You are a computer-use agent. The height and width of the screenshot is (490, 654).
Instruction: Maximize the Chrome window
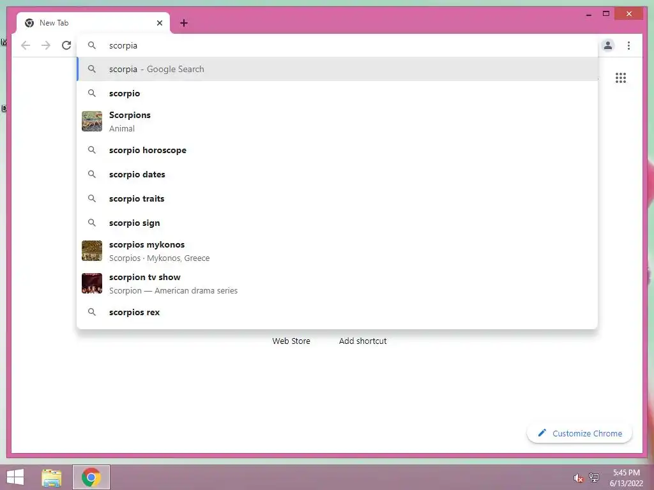tap(606, 14)
